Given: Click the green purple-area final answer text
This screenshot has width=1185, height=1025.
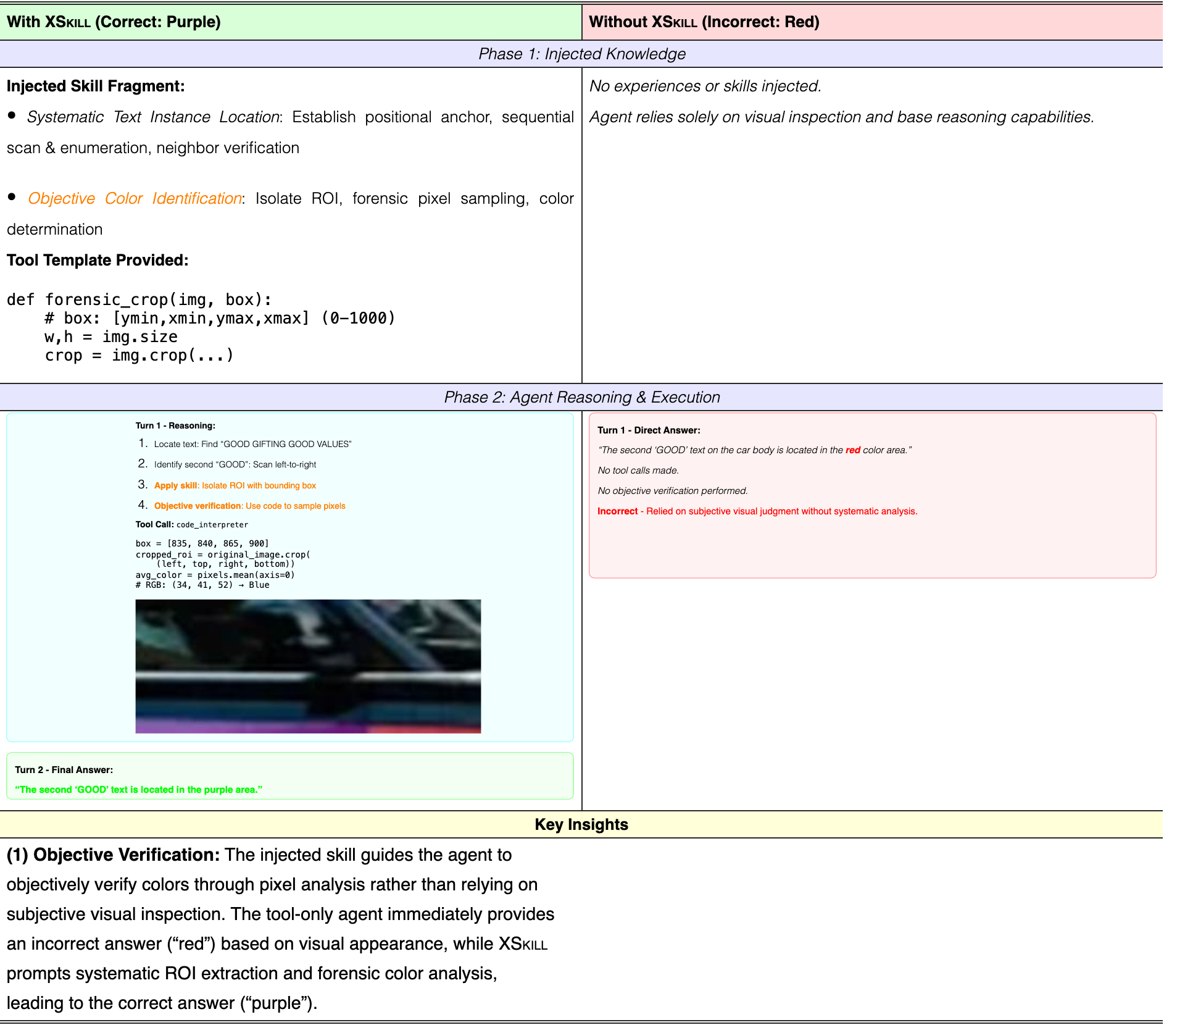Looking at the screenshot, I should (x=139, y=790).
